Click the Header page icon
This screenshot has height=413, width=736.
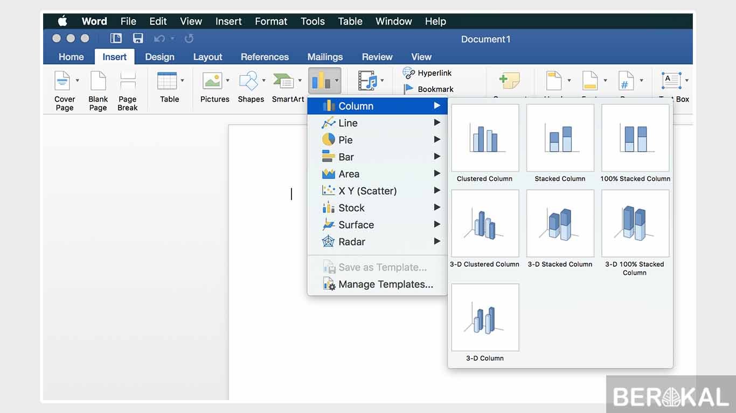pos(554,81)
